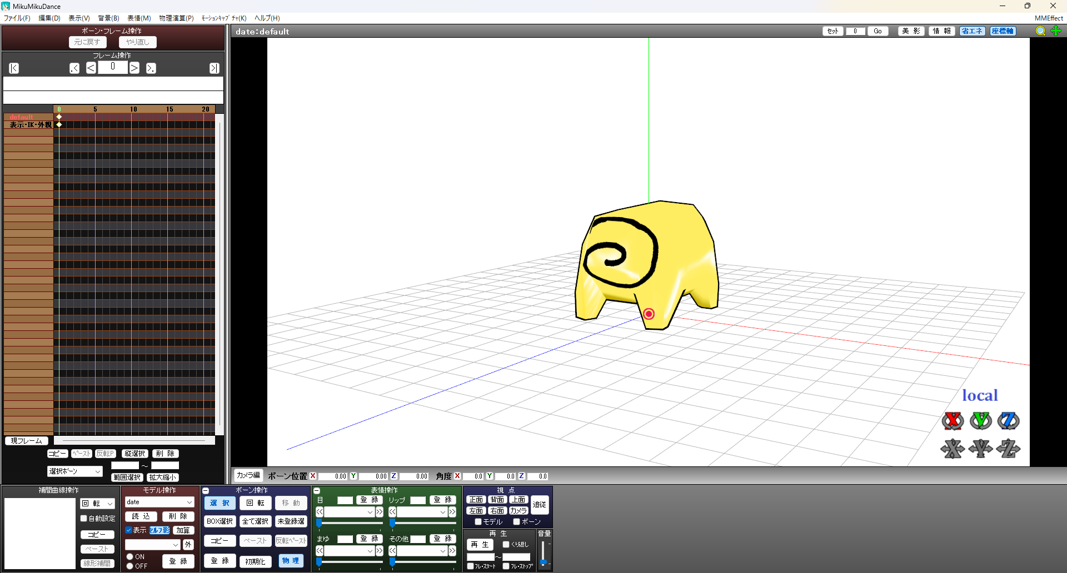
Task: Click the yellow magnifier zoom icon
Action: (x=1040, y=31)
